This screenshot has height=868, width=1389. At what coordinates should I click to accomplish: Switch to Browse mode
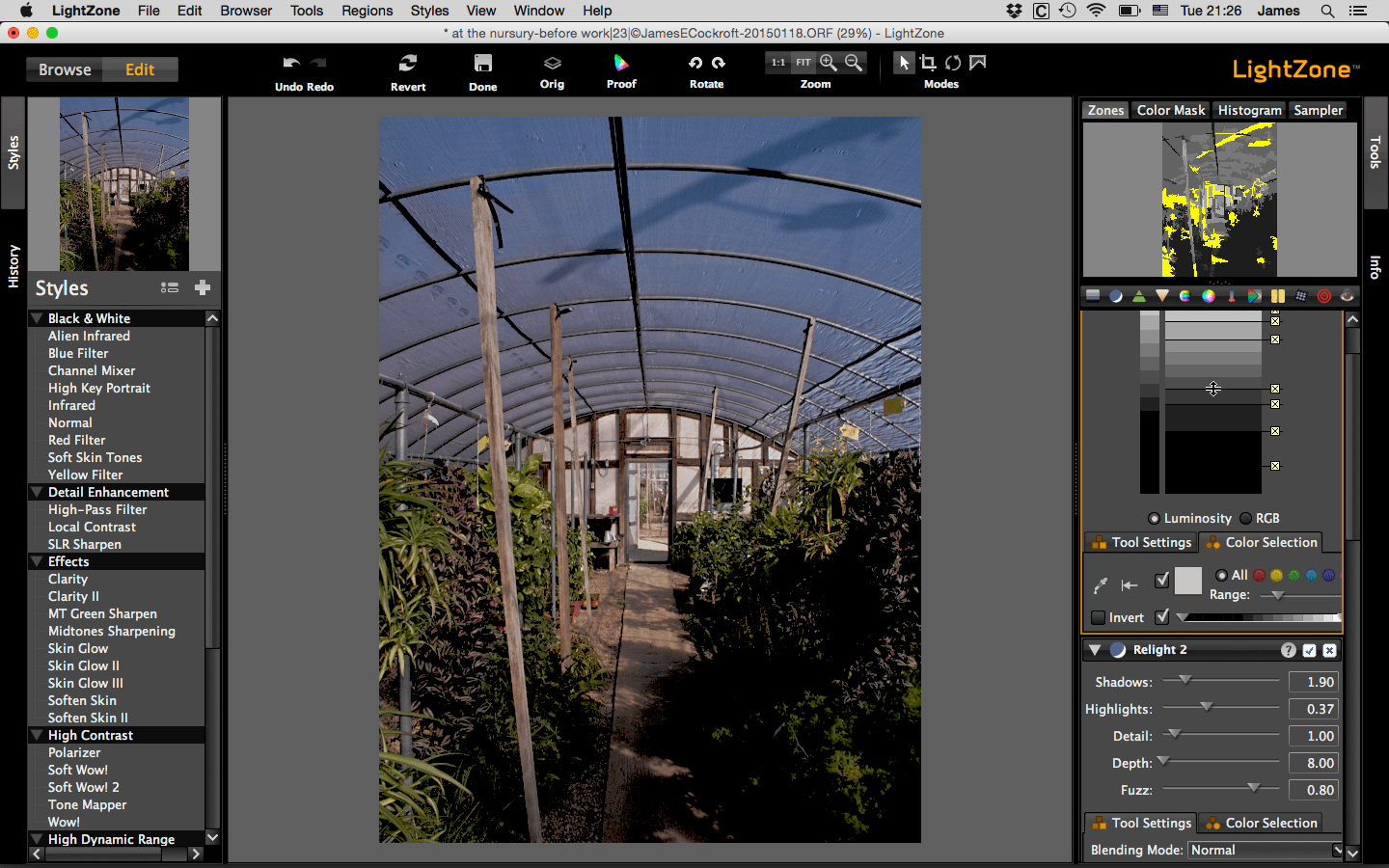[64, 68]
